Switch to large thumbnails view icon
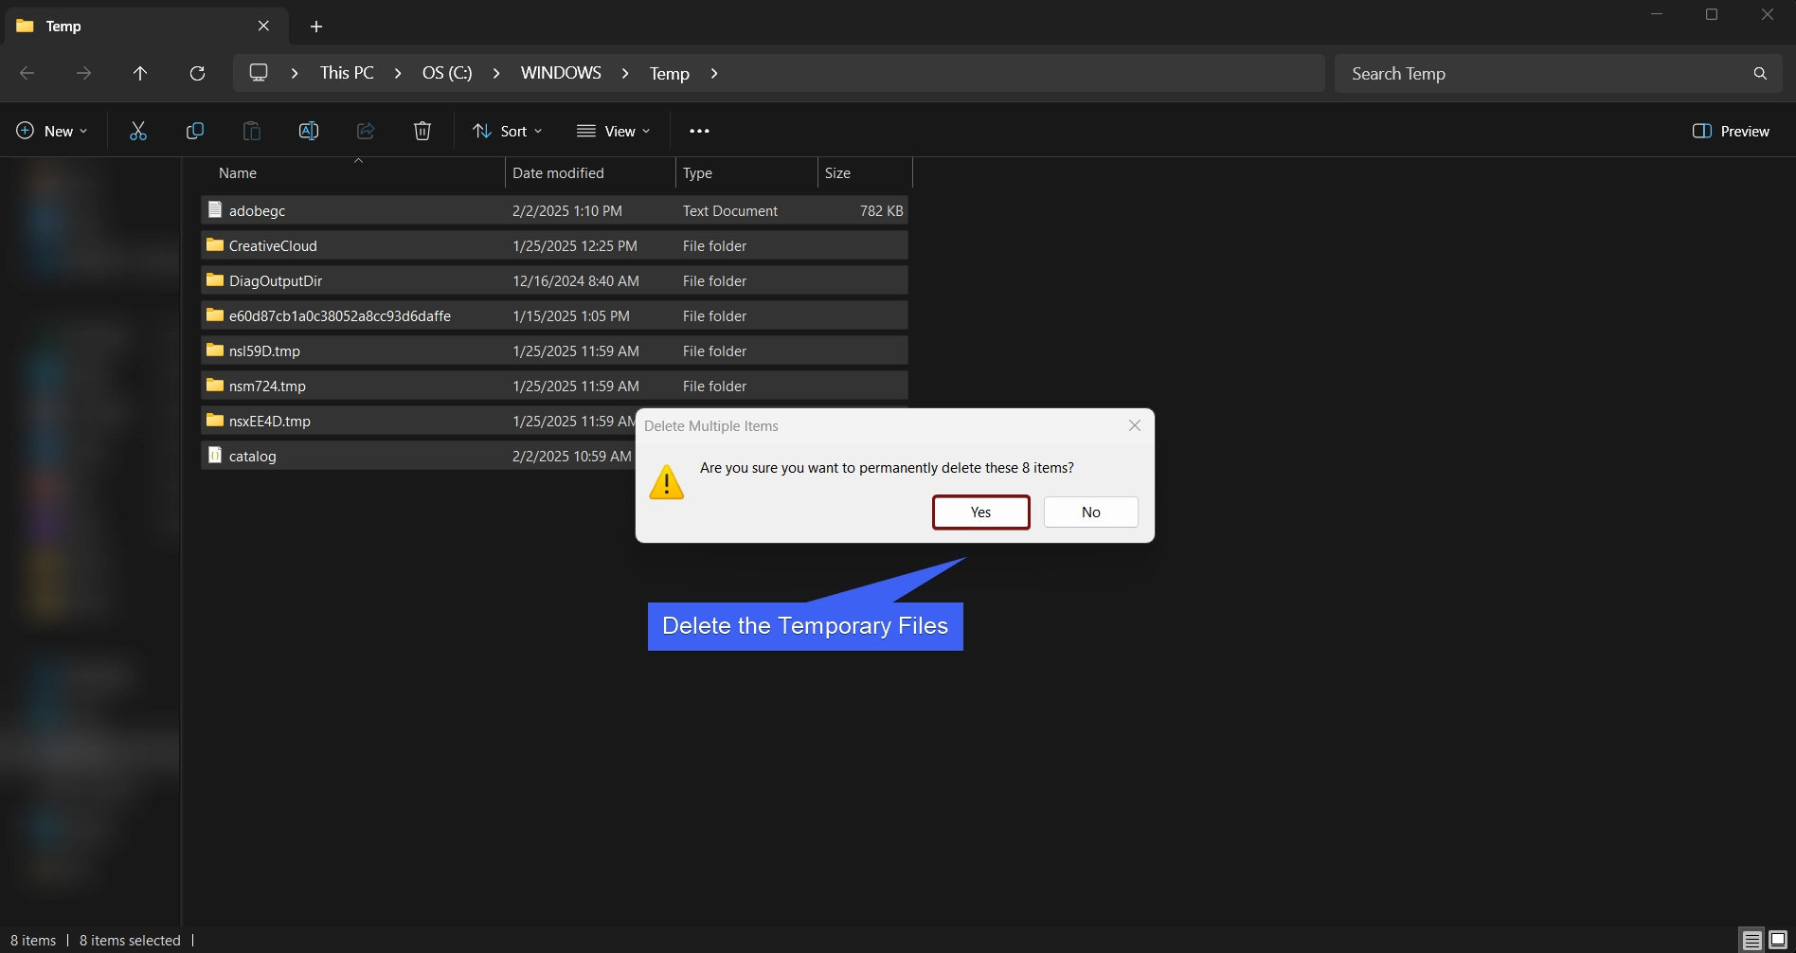Viewport: 1796px width, 953px height. 1778,940
